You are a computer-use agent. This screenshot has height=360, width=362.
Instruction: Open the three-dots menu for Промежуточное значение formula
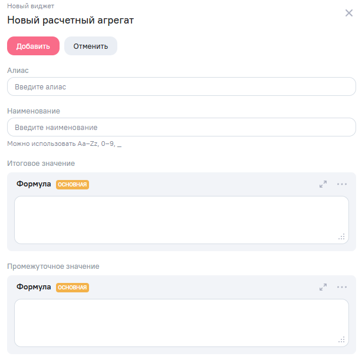[x=342, y=287]
